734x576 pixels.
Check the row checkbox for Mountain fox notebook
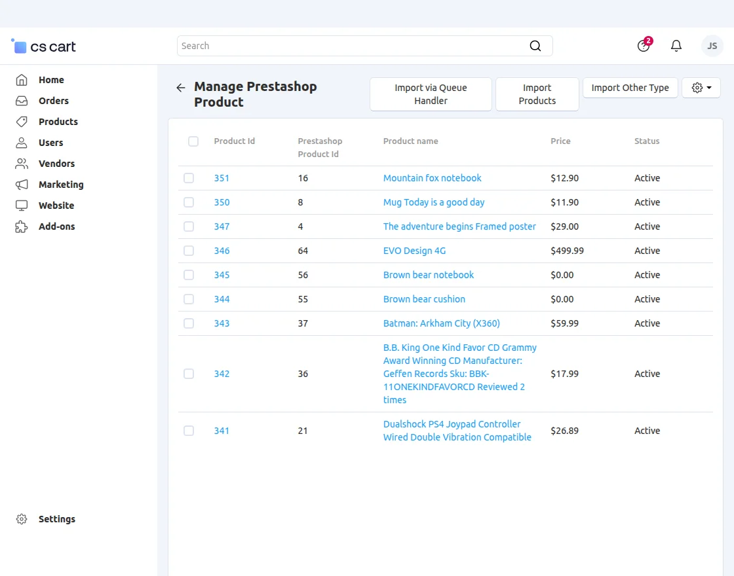point(189,177)
